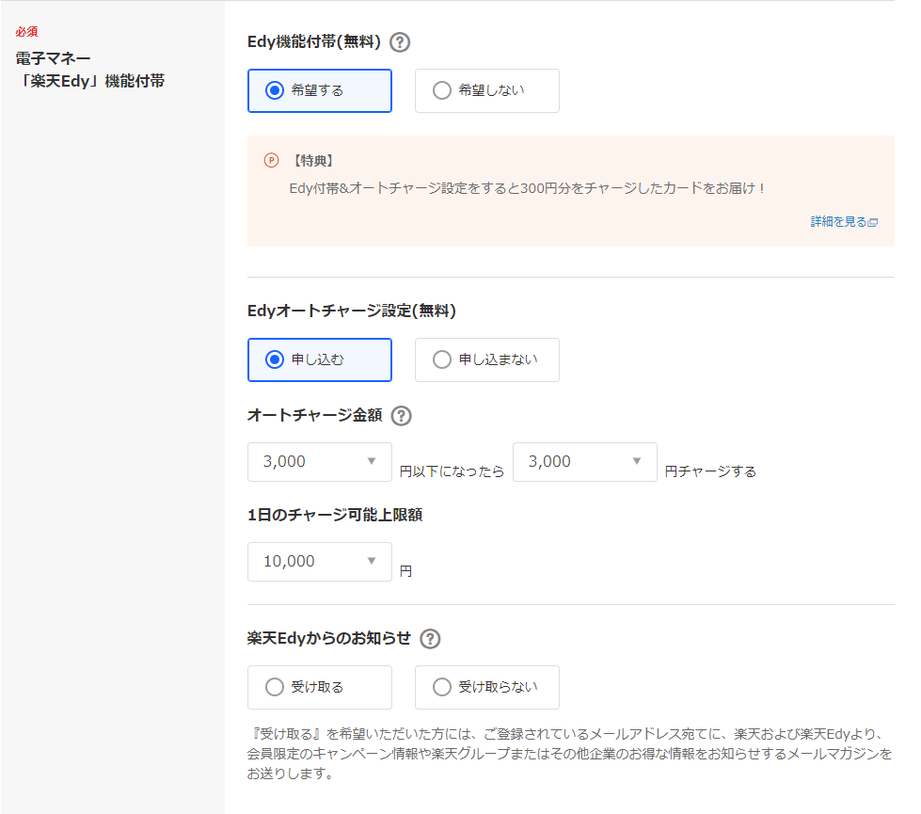Screen dimensions: 921x814
Task: Open the 円以下になったら threshold amount dropdown
Action: click(x=320, y=462)
